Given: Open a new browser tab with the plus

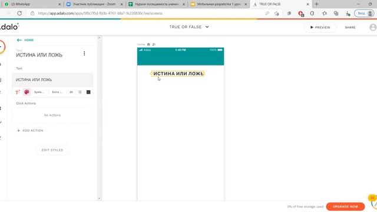Looking at the screenshot, I should tap(317, 4).
